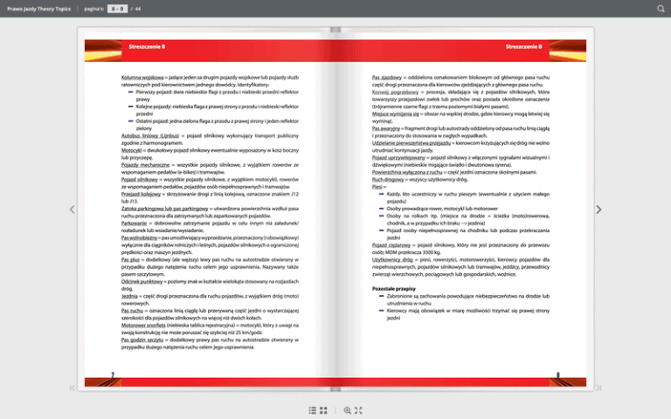Open the table of contents list view
Viewport: 671px width, 419px height.
pyautogui.click(x=313, y=409)
